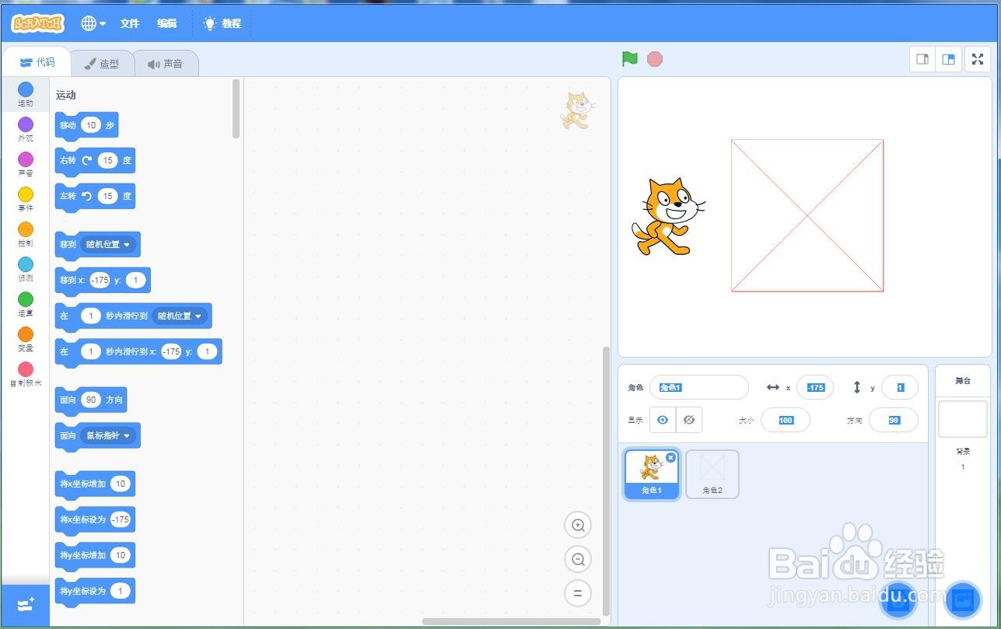Select the 侦测 block category

[26, 270]
